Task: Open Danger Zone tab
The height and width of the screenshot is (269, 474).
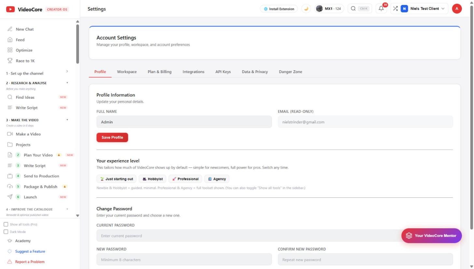Action: [290, 72]
